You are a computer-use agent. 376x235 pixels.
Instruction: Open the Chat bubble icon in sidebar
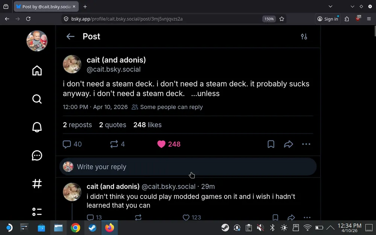[37, 155]
